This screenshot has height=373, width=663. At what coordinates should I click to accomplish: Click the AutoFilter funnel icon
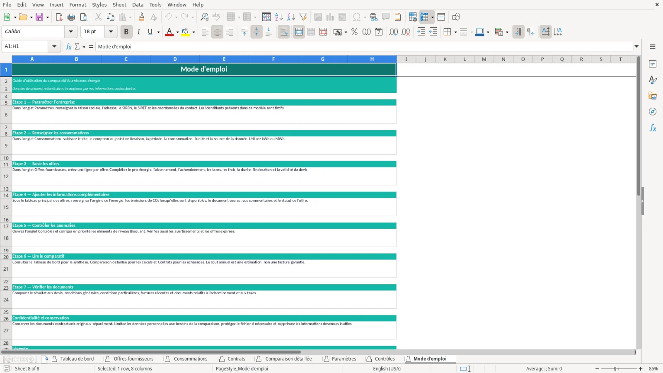coord(303,17)
